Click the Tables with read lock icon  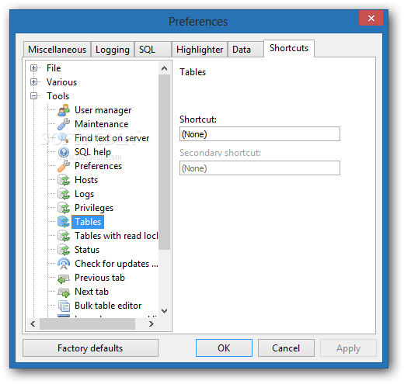click(x=64, y=236)
